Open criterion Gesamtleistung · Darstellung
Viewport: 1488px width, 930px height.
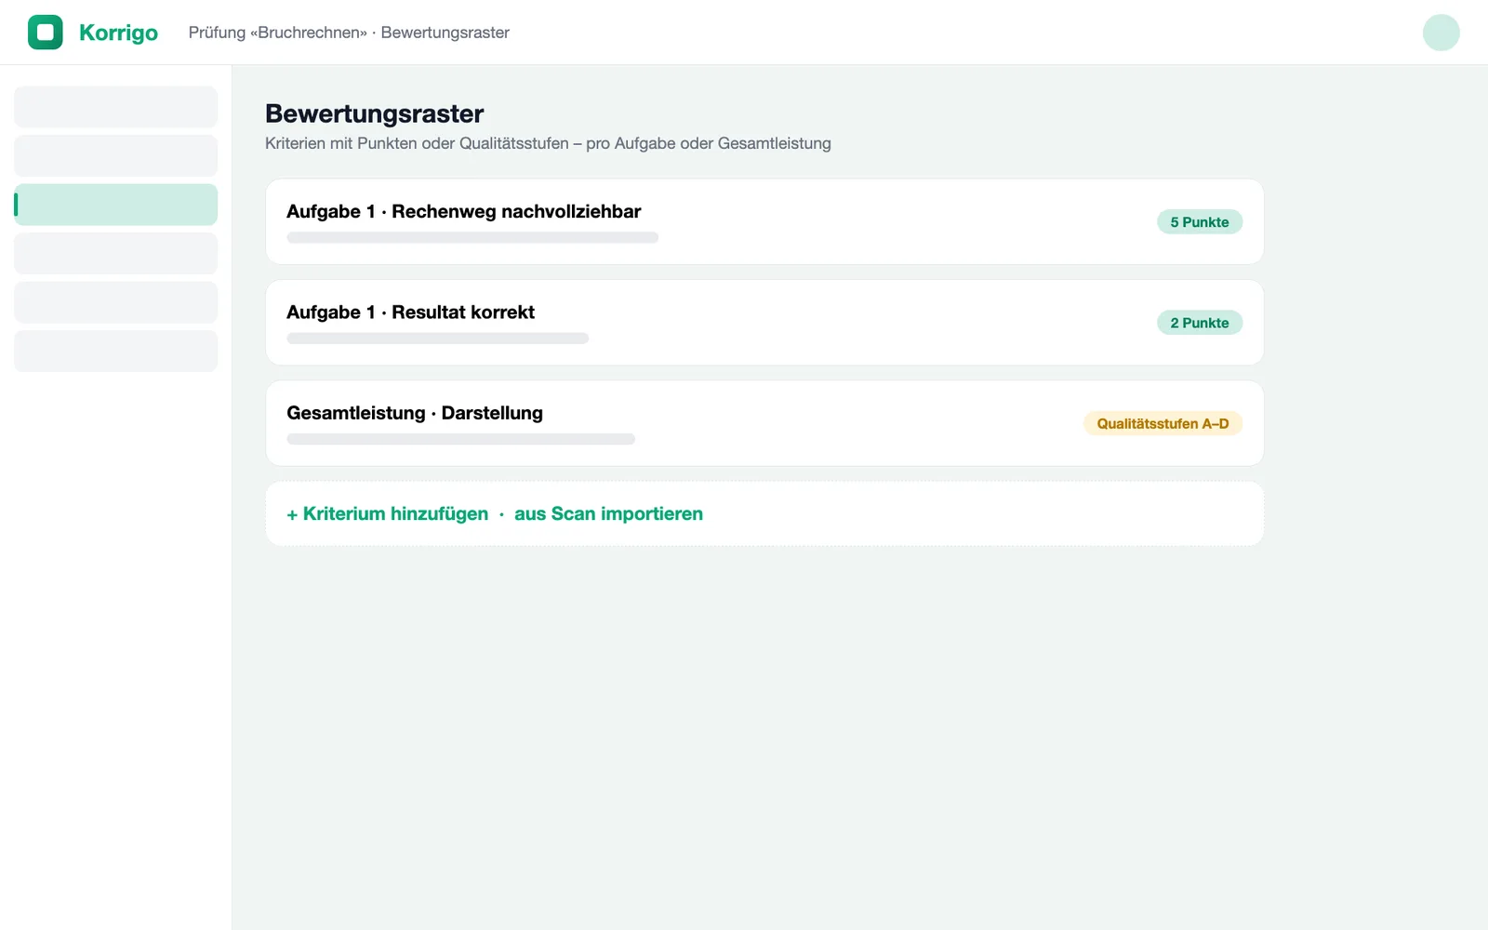pos(764,423)
